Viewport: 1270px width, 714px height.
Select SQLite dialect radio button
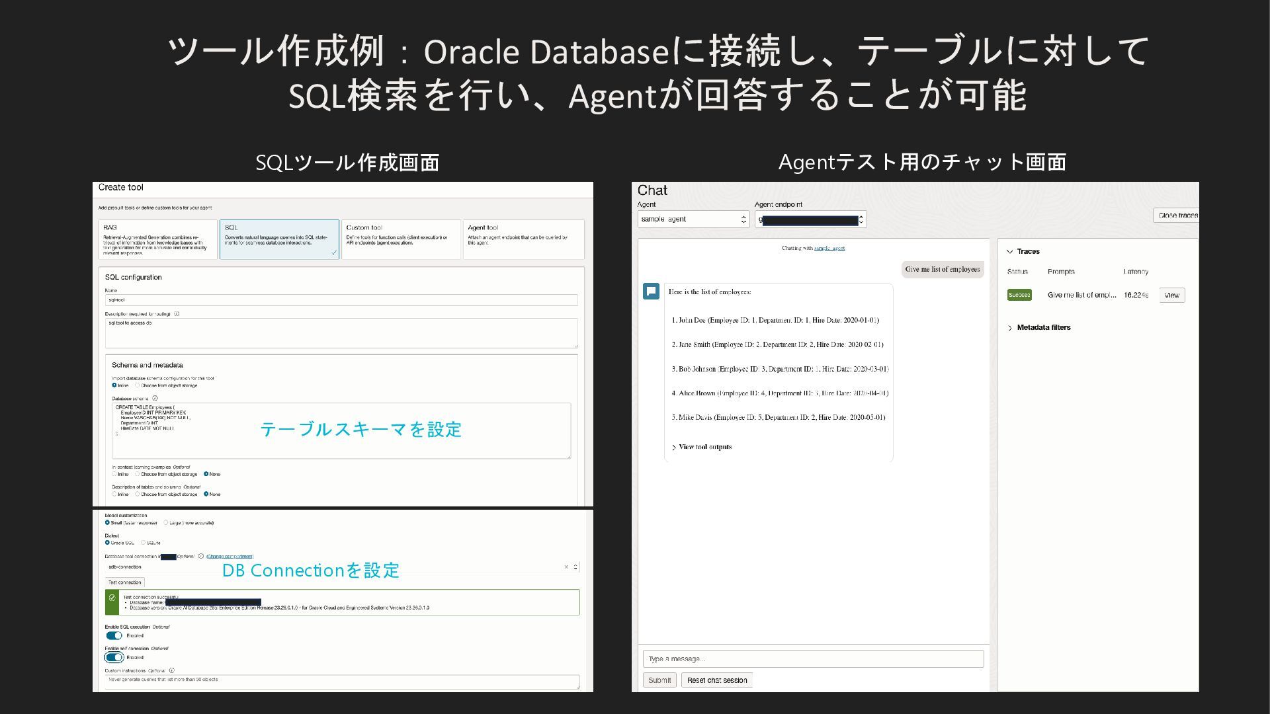tap(144, 543)
